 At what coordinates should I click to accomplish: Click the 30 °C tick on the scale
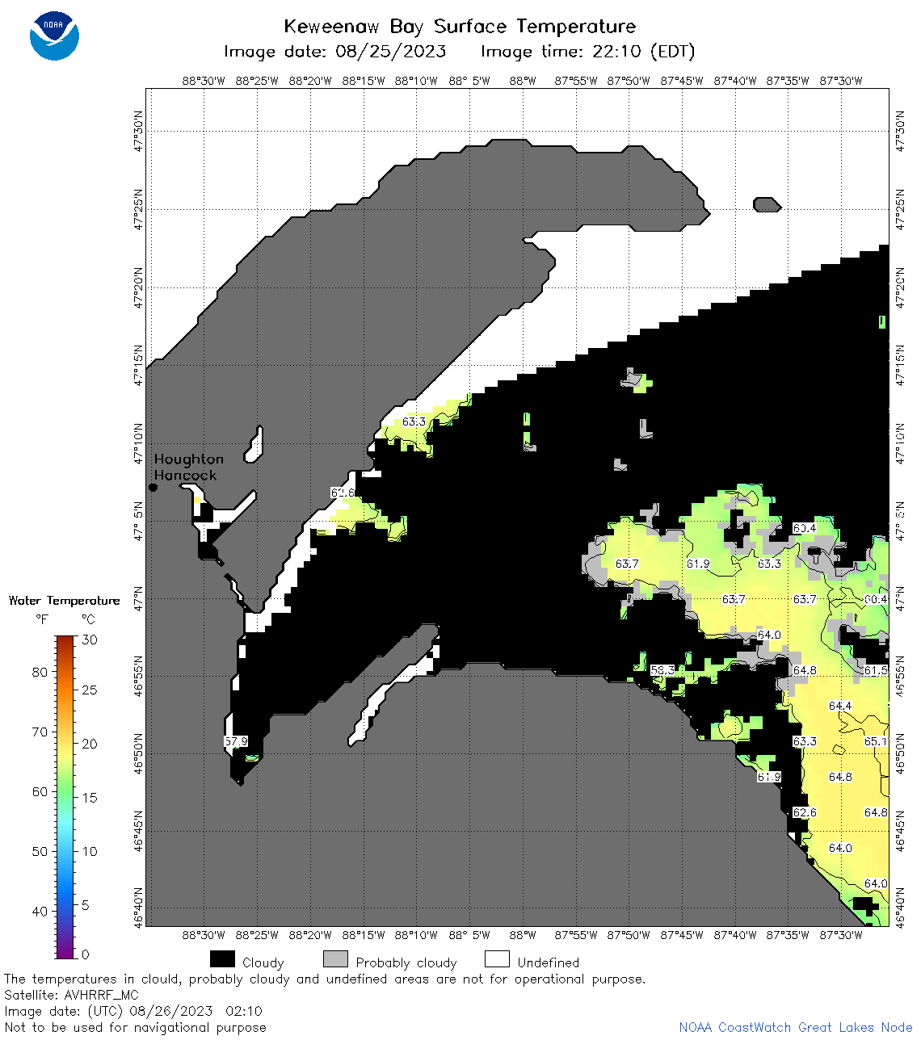(x=90, y=640)
